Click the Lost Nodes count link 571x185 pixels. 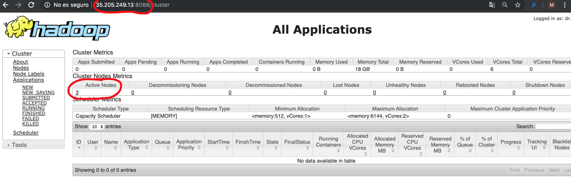tap(326, 92)
